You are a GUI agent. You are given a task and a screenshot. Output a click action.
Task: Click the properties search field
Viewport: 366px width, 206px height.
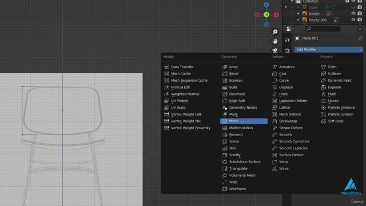[323, 29]
